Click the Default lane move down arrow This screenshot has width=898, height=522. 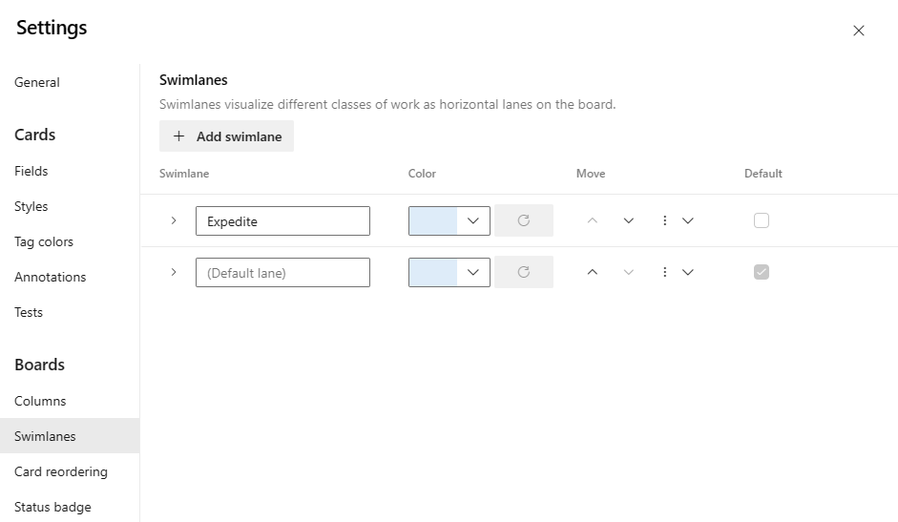click(x=628, y=272)
